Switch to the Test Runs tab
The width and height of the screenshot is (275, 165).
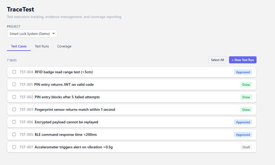[x=42, y=46]
